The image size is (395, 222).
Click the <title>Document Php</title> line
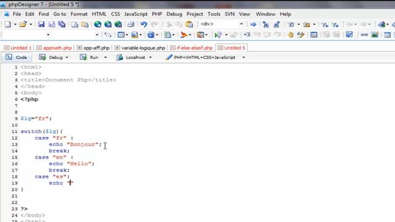69,80
